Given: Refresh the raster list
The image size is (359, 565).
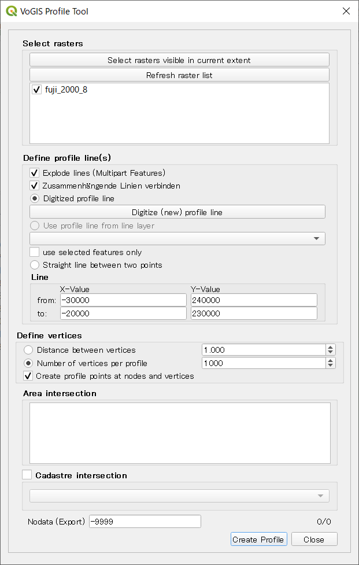Looking at the screenshot, I should click(x=179, y=75).
